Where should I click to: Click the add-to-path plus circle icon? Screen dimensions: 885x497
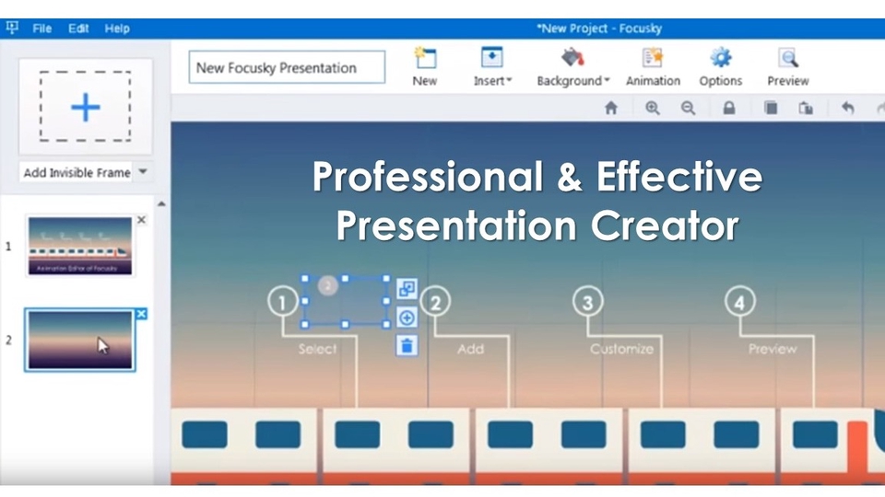tap(407, 318)
